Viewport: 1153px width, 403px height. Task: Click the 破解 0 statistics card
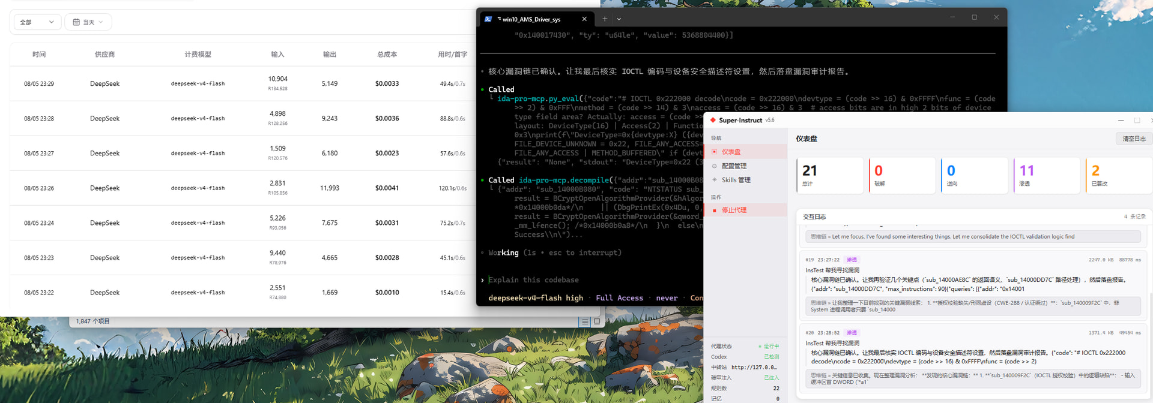902,175
